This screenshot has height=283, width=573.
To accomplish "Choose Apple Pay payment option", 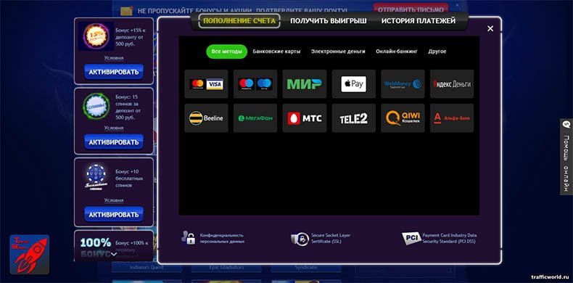I will click(354, 84).
